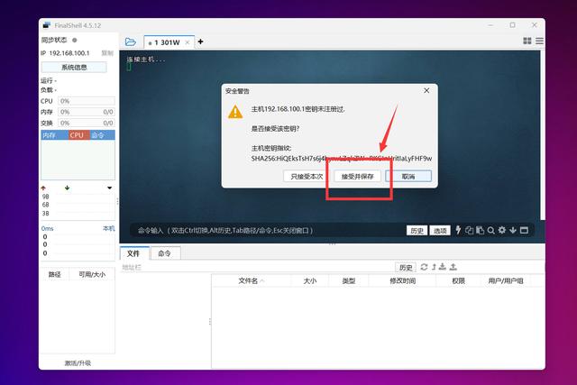The image size is (577, 385).
Task: Click the 交换 usage progress bar
Action: 87,123
